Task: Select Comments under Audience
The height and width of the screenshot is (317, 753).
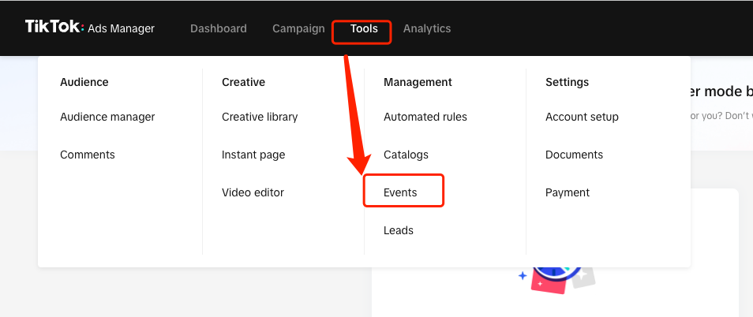Action: coord(88,155)
